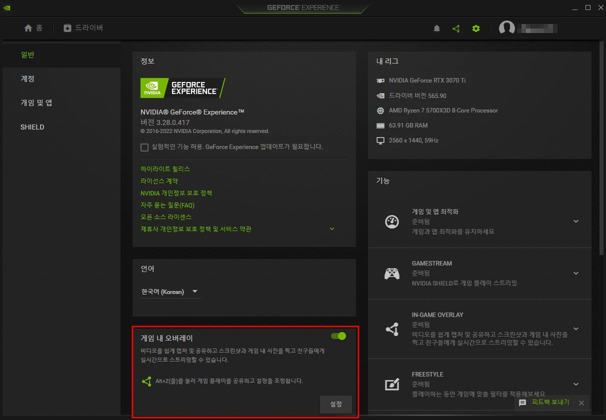Screen dimensions: 606x420
Task: Expand the IN-GAME OVERLAY feature row
Action: (576, 328)
